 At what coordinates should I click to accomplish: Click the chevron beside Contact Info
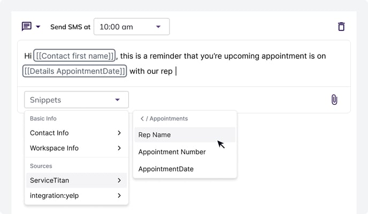tap(119, 133)
